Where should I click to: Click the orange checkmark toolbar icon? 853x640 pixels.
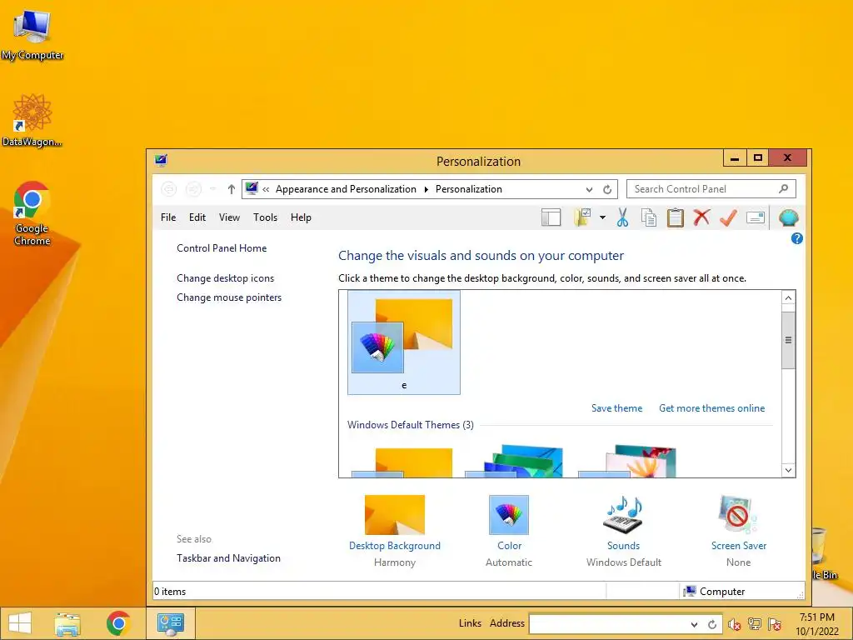728,217
